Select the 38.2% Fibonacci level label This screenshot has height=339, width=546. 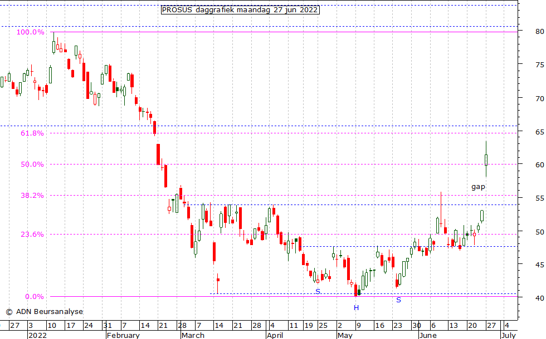[x=32, y=195]
